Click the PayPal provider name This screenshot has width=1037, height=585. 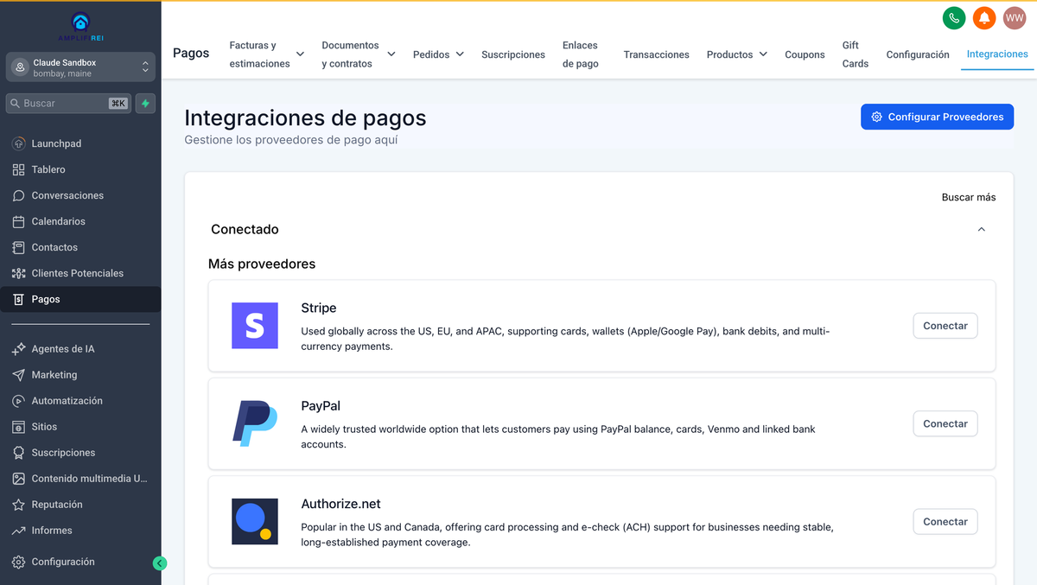point(321,405)
